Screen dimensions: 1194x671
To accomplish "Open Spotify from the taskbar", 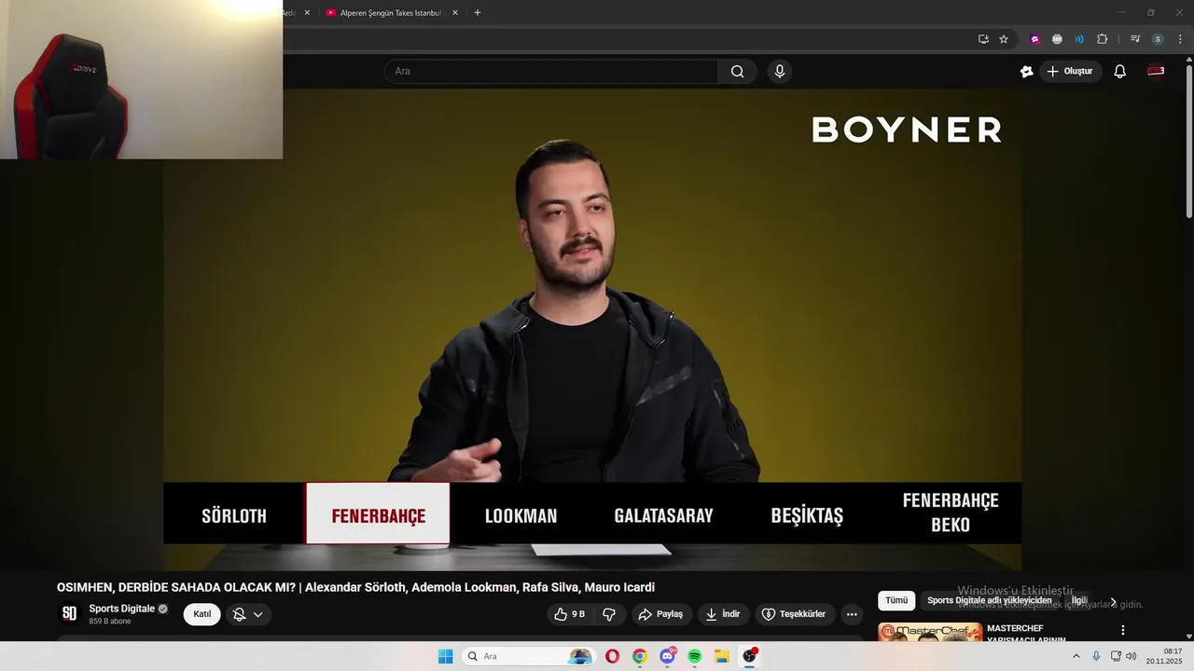I will pyautogui.click(x=695, y=656).
